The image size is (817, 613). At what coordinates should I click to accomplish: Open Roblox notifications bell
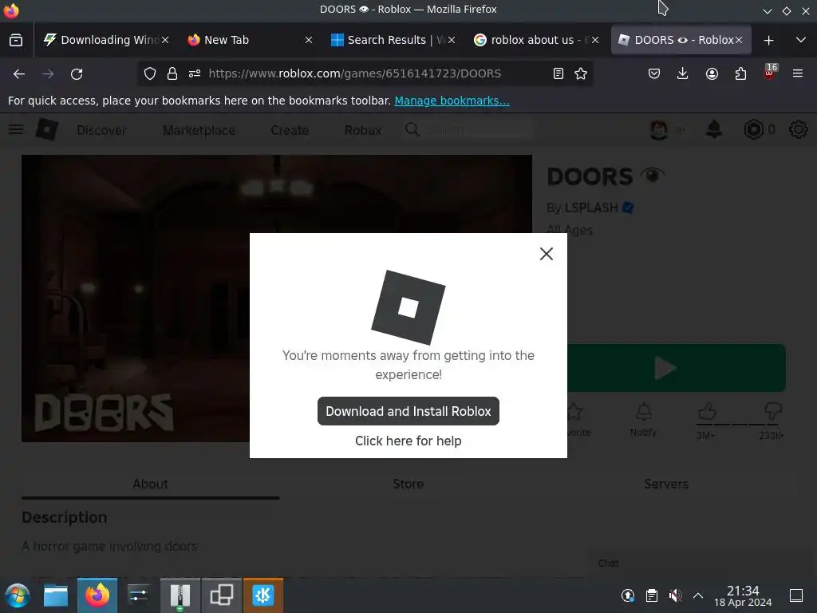(x=714, y=129)
